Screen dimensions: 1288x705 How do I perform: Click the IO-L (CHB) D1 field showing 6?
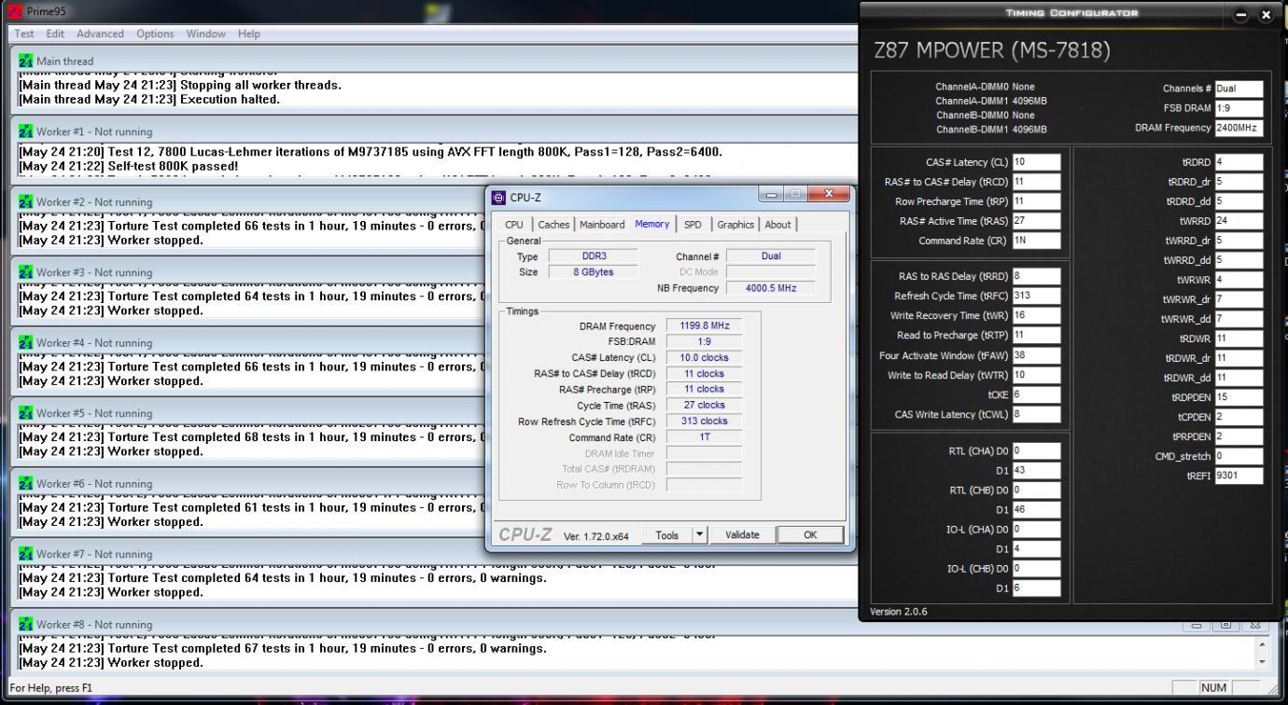pyautogui.click(x=1036, y=587)
